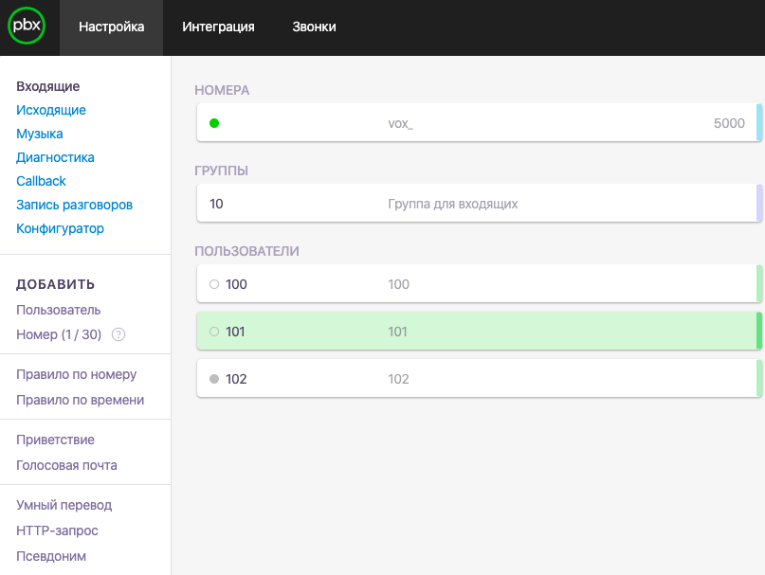Click the blue color strip on number row
The width and height of the screenshot is (765, 575).
point(758,123)
